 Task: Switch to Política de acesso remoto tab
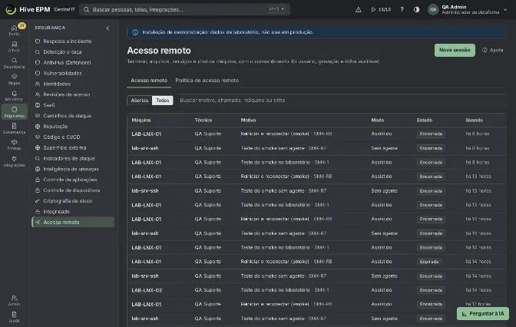(x=207, y=81)
